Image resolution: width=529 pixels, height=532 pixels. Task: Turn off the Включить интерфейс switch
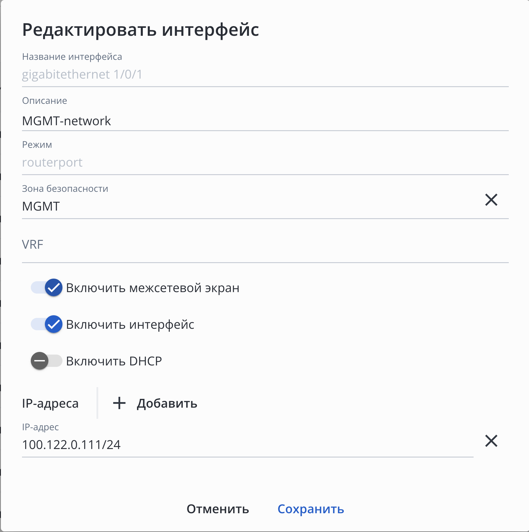pyautogui.click(x=47, y=324)
